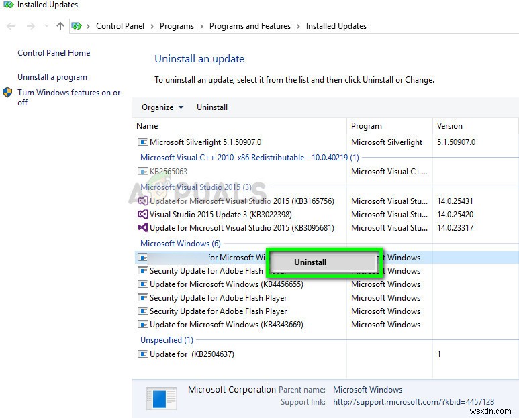Sort by the Program column header

367,126
